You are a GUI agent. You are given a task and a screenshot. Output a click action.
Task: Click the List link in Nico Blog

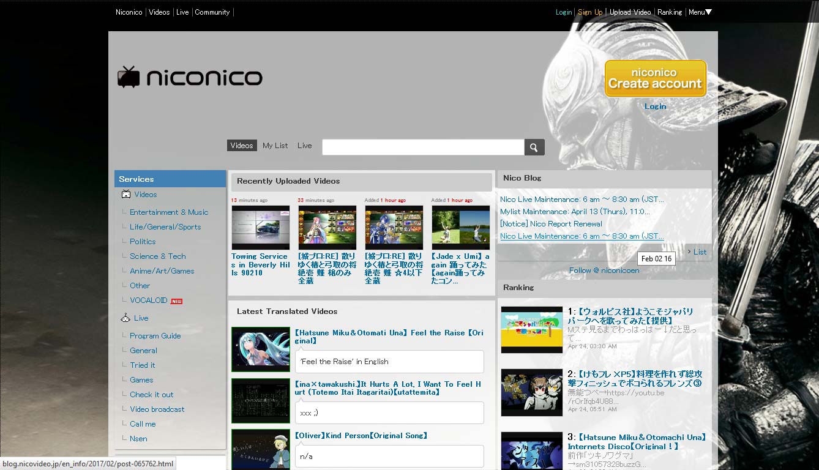tap(700, 252)
